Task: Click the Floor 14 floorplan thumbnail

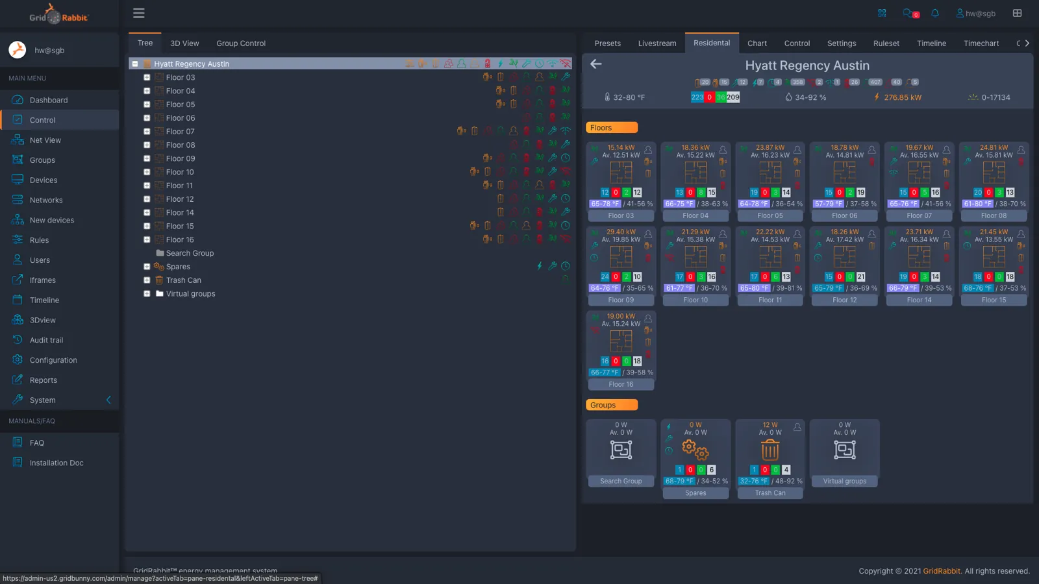Action: (920, 257)
